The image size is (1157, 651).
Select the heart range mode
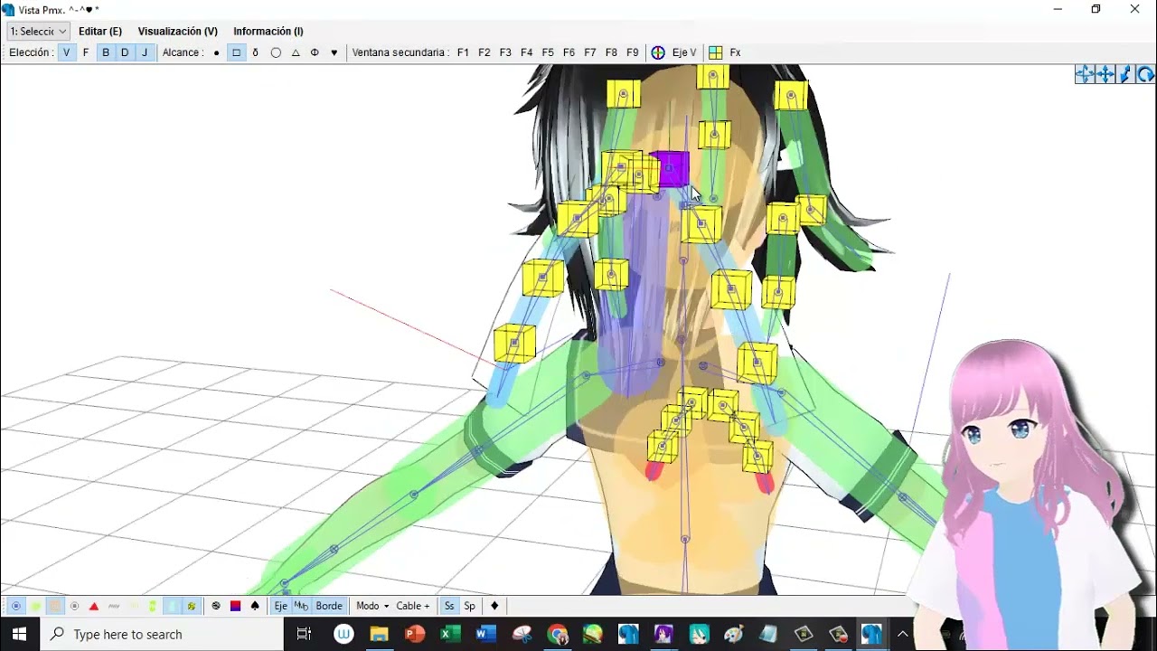pyautogui.click(x=334, y=52)
